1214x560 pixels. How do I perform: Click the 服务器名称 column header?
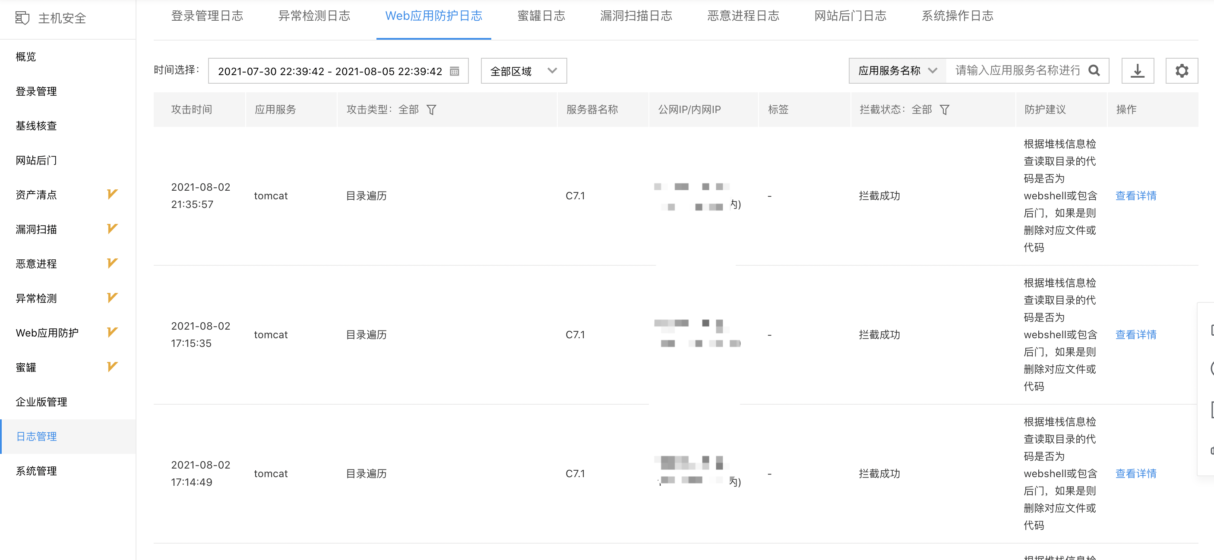(591, 110)
